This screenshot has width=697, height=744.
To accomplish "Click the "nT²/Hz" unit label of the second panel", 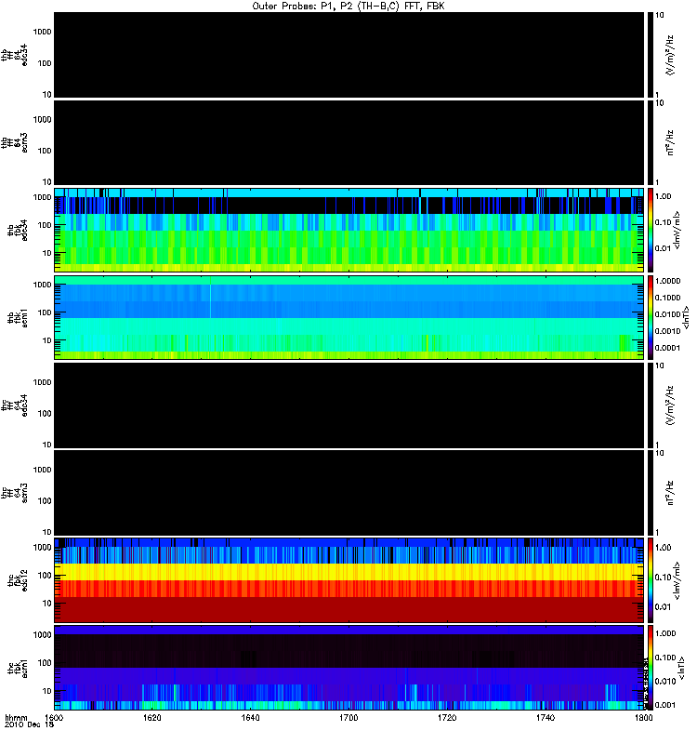I will [x=670, y=142].
